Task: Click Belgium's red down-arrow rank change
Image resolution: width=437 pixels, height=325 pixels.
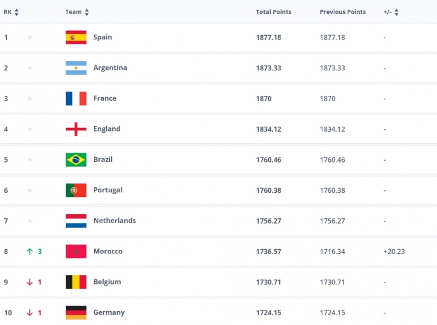Action: [29, 282]
